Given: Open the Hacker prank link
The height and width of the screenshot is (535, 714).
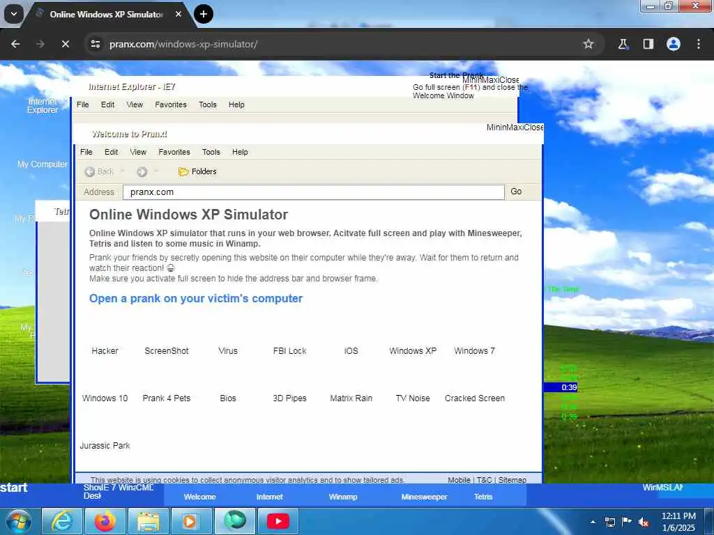Looking at the screenshot, I should (x=105, y=351).
